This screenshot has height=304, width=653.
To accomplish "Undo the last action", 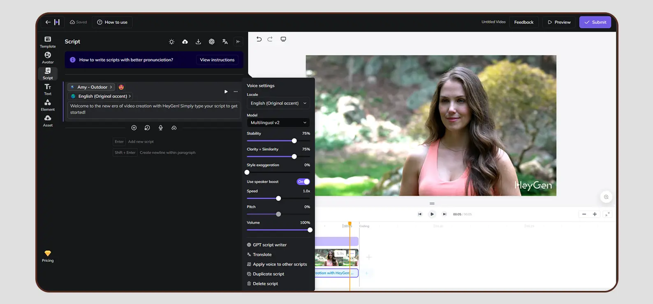I will pos(259,39).
